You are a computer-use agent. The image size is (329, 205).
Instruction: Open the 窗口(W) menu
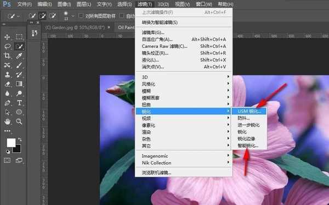click(x=204, y=4)
